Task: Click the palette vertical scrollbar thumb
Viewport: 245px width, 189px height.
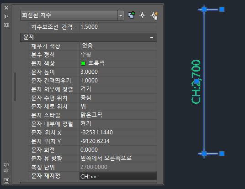Action: [x=15, y=87]
